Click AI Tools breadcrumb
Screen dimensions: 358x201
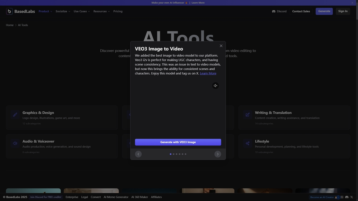(x=23, y=25)
